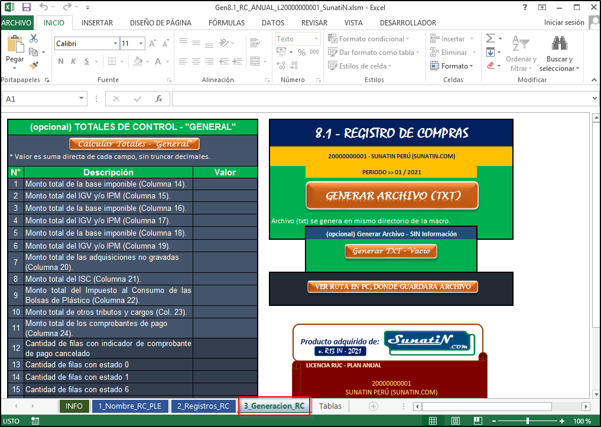Switch to Page Layout view in status bar
The image size is (601, 427).
(454, 421)
